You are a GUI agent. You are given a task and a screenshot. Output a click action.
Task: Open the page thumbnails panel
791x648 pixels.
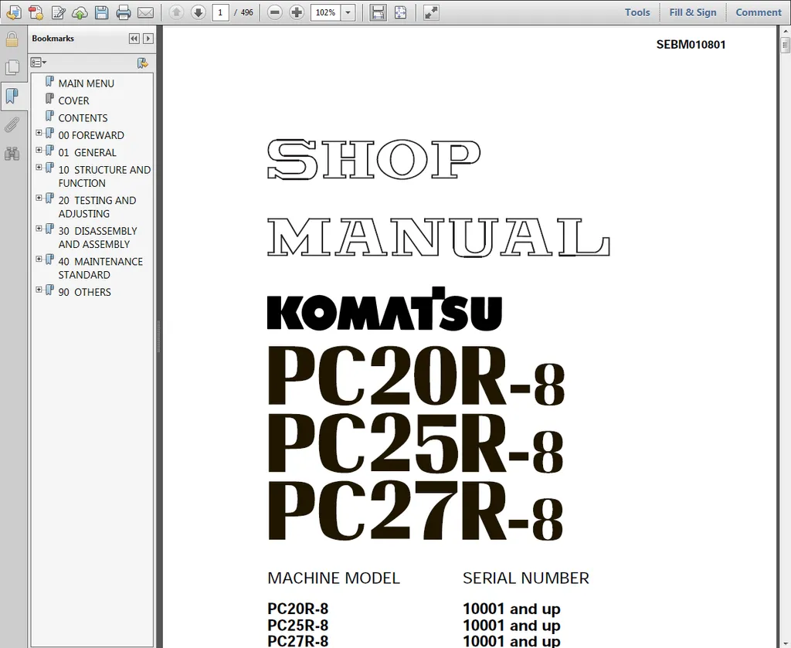[12, 68]
